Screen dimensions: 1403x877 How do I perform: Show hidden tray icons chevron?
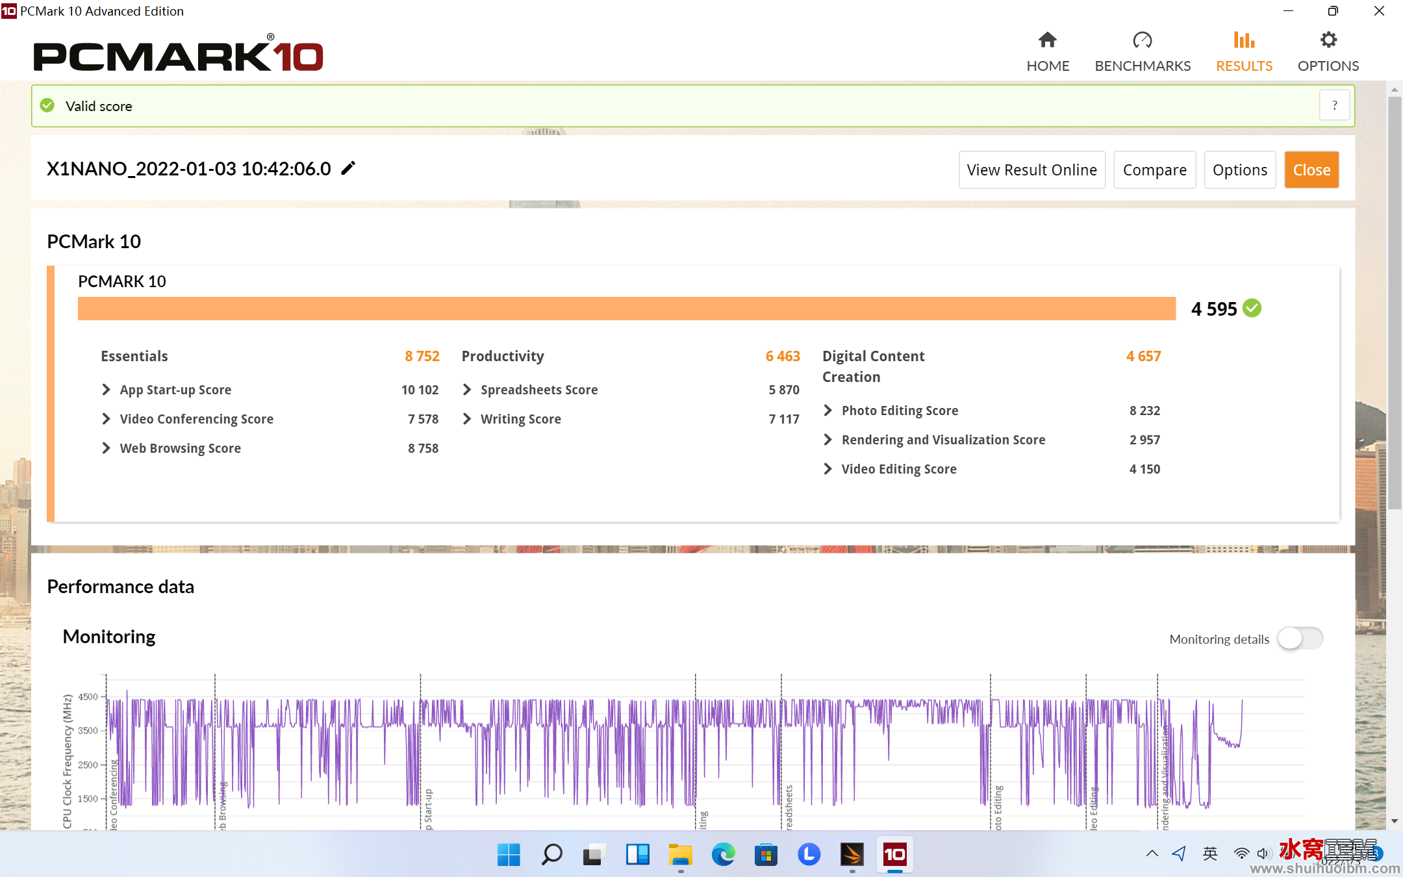coord(1152,854)
